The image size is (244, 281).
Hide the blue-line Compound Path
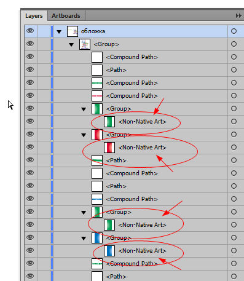pos(30,199)
